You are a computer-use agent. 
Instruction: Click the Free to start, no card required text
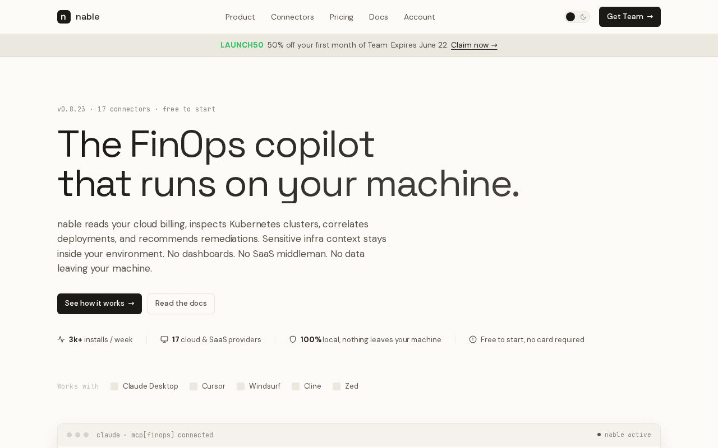(532, 339)
